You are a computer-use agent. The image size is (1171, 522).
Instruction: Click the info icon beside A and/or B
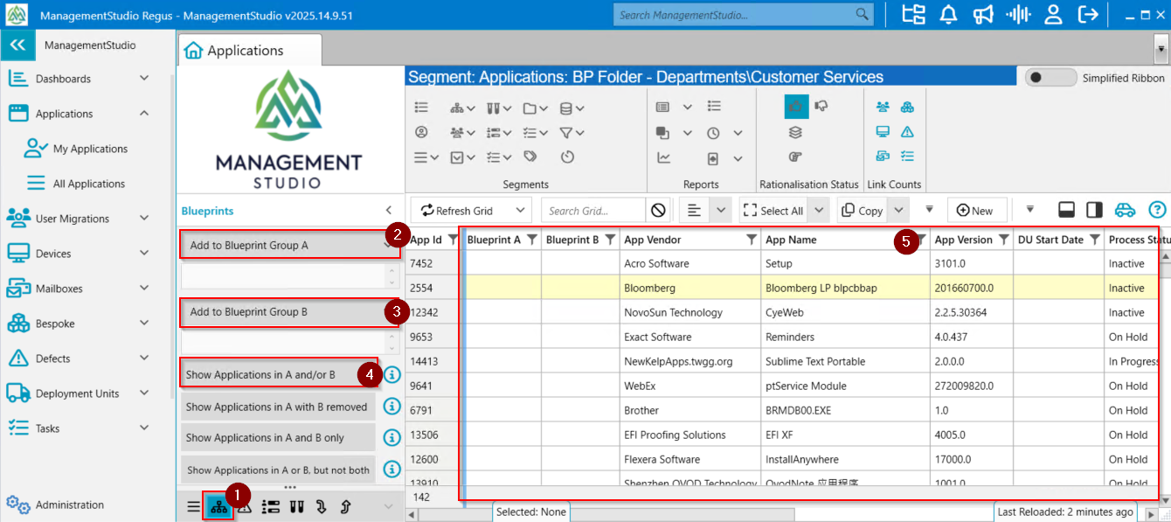(x=391, y=374)
